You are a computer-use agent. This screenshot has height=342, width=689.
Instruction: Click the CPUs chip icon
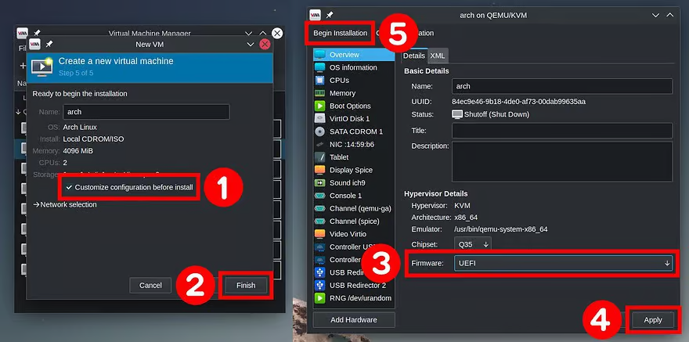coord(320,81)
